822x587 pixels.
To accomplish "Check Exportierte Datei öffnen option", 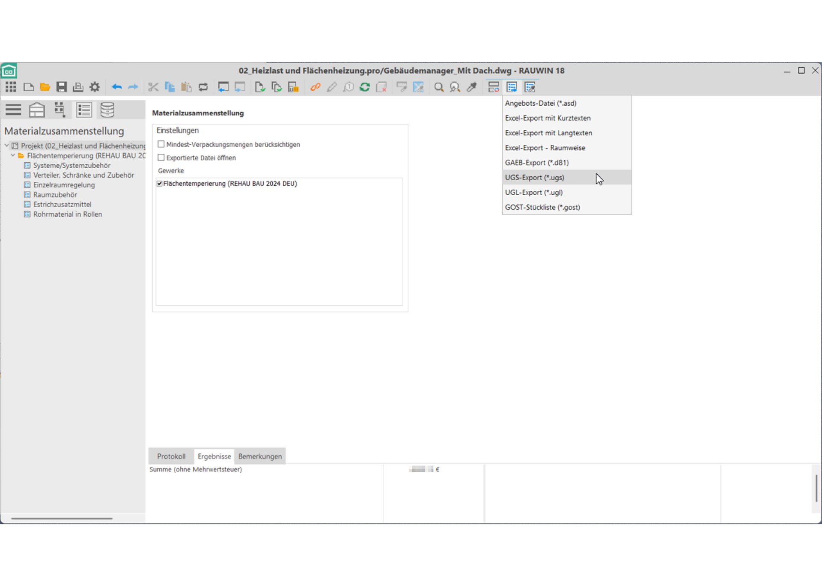I will coord(161,158).
